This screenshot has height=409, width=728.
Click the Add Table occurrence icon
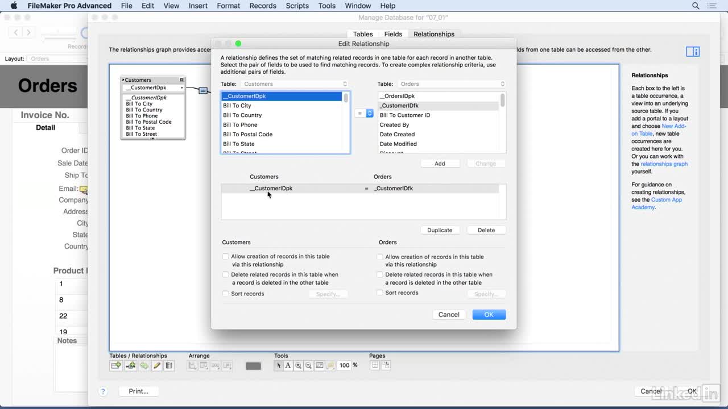coord(116,366)
